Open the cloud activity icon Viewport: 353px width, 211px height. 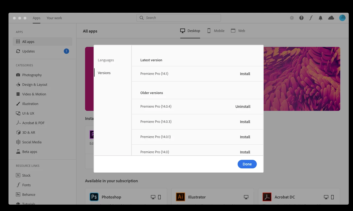tap(331, 18)
